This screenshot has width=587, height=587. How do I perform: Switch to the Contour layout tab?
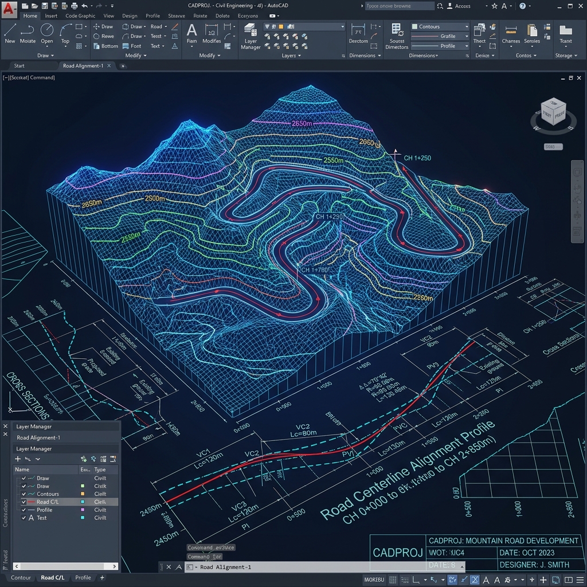click(x=21, y=578)
